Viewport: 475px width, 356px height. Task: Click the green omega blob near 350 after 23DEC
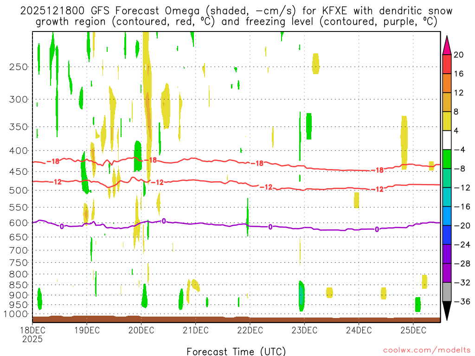[x=308, y=126]
